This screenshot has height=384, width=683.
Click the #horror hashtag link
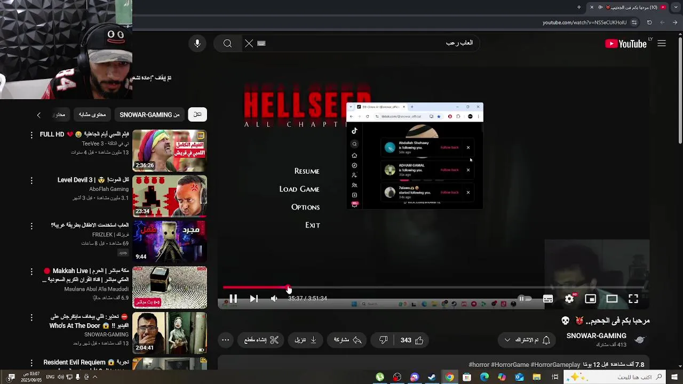coord(479,365)
